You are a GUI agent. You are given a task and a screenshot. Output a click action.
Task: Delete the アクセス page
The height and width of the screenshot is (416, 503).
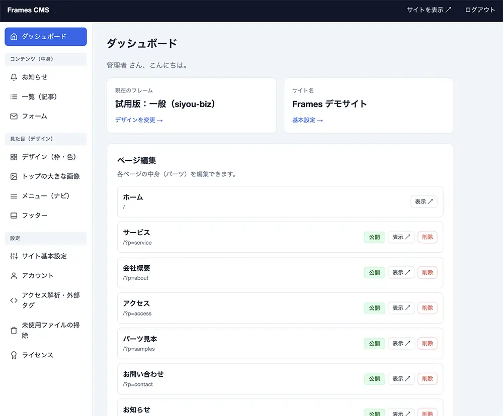(x=427, y=308)
